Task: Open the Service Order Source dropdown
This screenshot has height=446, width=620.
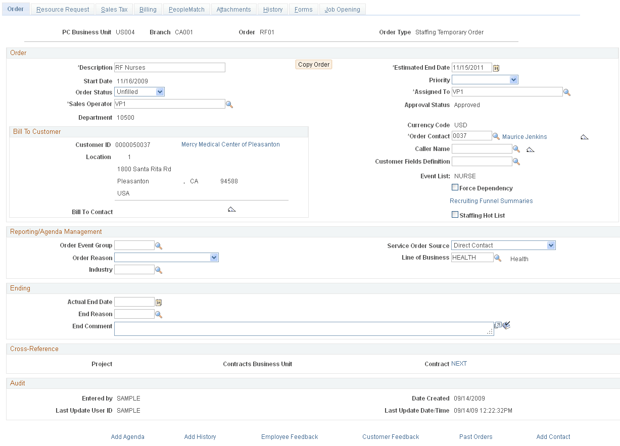Action: [551, 245]
